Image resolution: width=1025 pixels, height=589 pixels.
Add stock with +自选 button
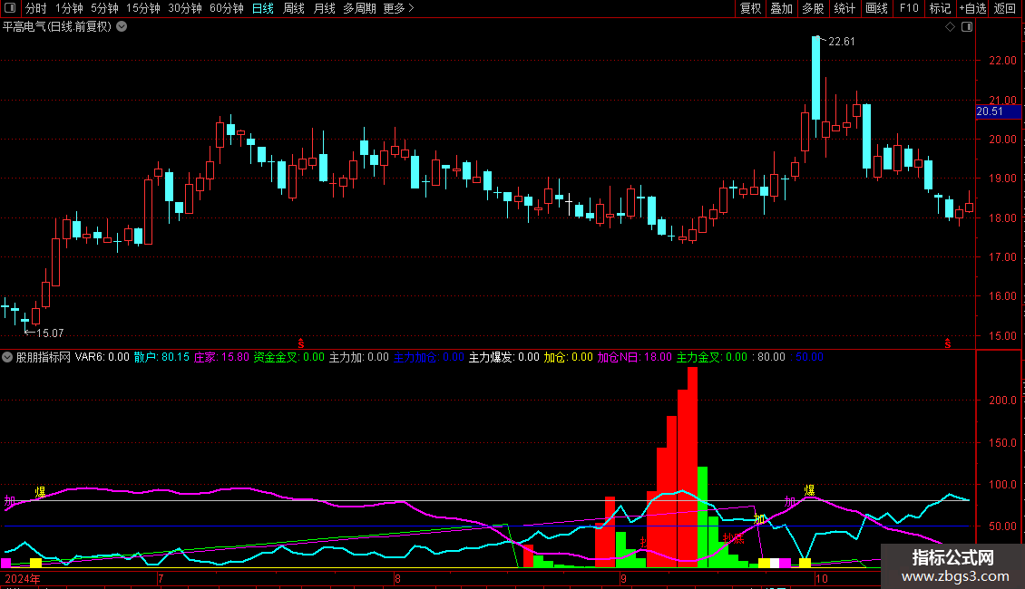[972, 8]
